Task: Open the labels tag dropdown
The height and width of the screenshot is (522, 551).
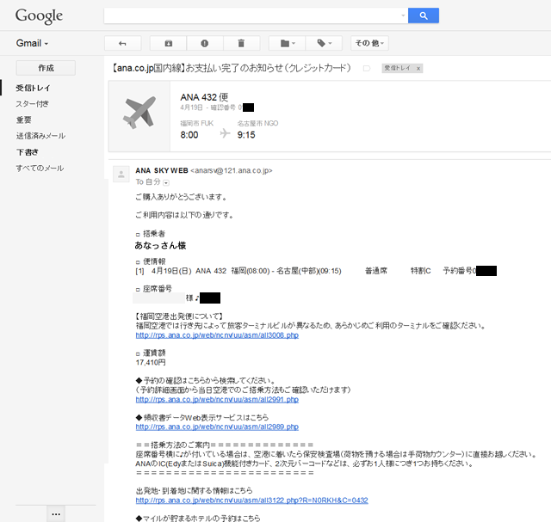Action: (x=324, y=43)
